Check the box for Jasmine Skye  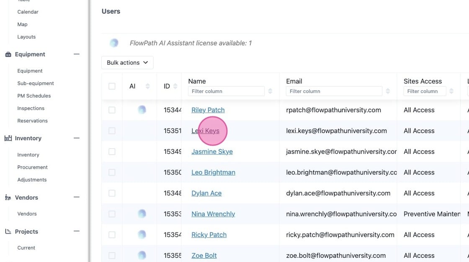point(112,152)
